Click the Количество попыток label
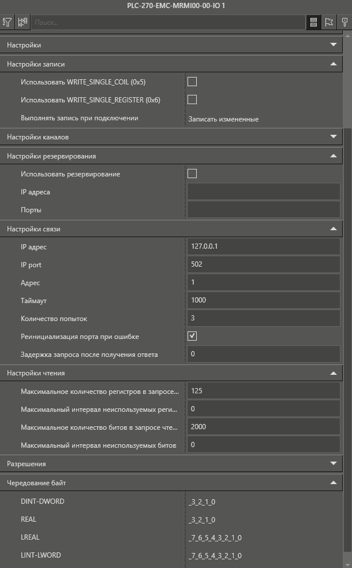This screenshot has height=568, width=352. coord(54,319)
